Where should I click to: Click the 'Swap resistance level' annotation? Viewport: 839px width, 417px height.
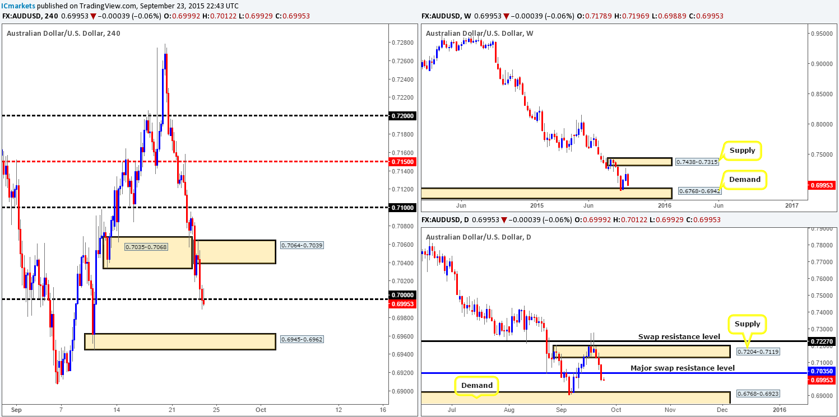(679, 337)
